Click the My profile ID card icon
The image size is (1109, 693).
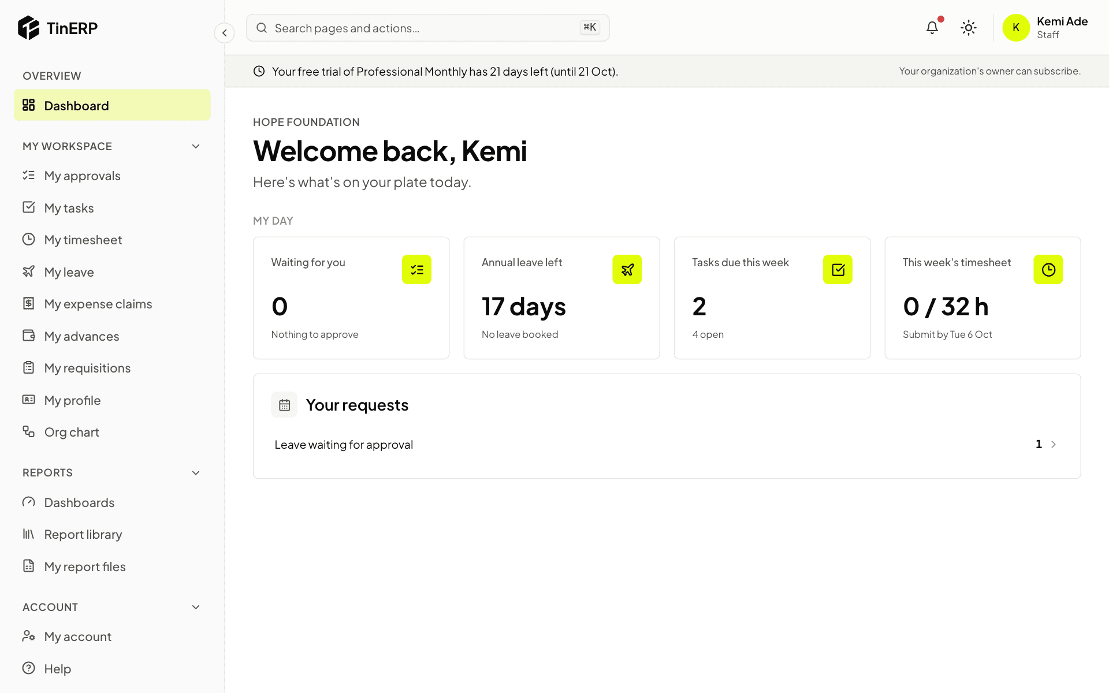point(28,400)
